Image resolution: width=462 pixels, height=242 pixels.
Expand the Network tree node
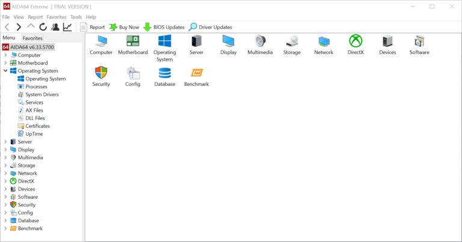click(5, 173)
